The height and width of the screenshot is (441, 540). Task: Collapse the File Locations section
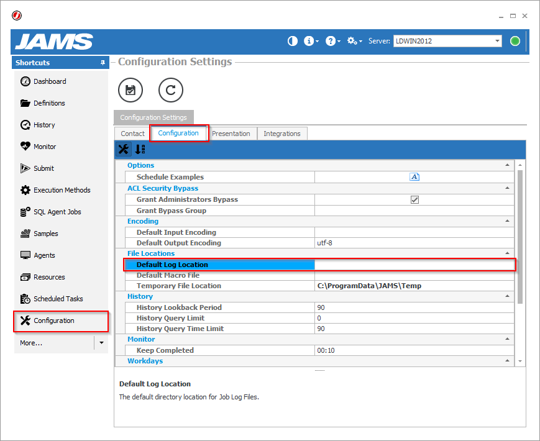tap(507, 253)
